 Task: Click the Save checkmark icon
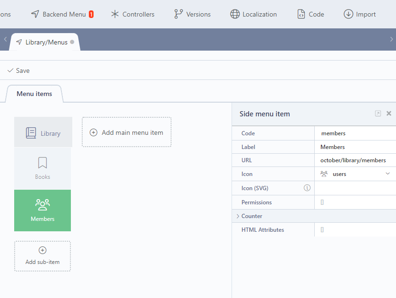(10, 70)
